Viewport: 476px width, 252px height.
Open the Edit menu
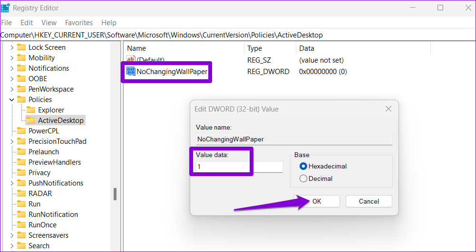click(27, 22)
